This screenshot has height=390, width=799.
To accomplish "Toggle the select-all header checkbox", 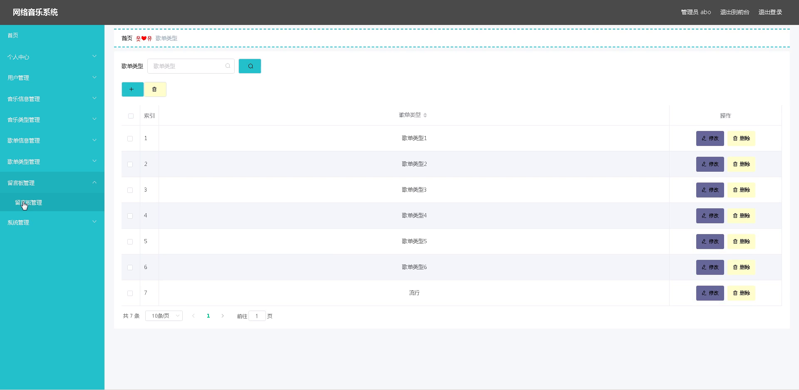I will click(131, 116).
